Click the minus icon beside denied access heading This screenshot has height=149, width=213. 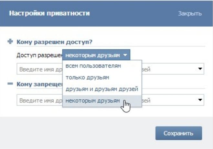tap(10, 84)
